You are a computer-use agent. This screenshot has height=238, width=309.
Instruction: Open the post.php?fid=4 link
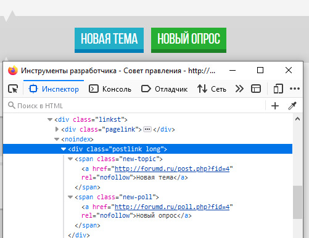172,169
